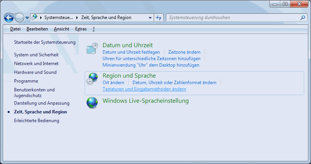Click the Windows Live-Spracheinstellung globe icon
The image size is (311, 164).
[92, 102]
